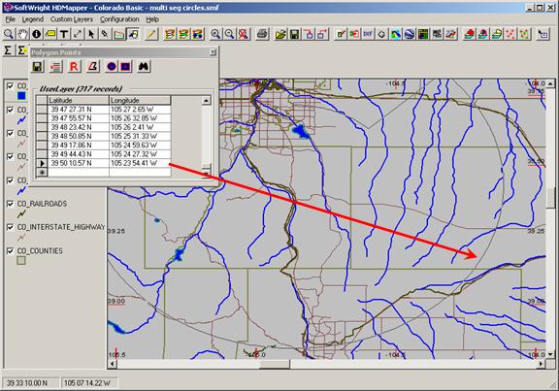
Task: Open the Help menu
Action: 152,19
